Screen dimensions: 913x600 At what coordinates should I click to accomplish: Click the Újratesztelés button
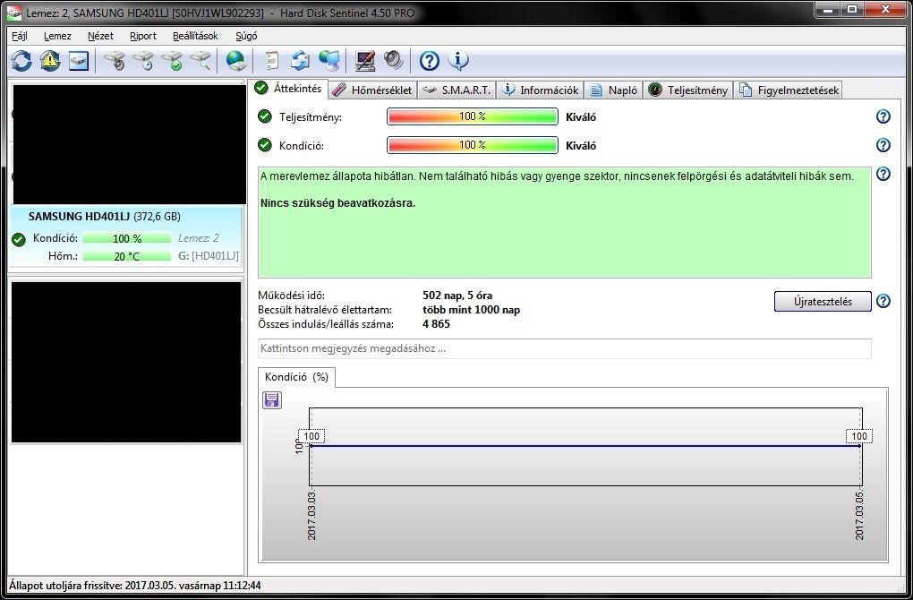tap(823, 301)
